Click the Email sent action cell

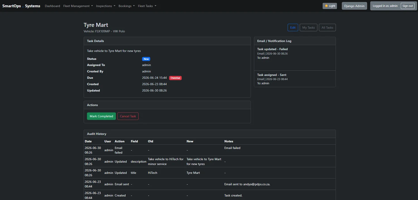(x=122, y=184)
